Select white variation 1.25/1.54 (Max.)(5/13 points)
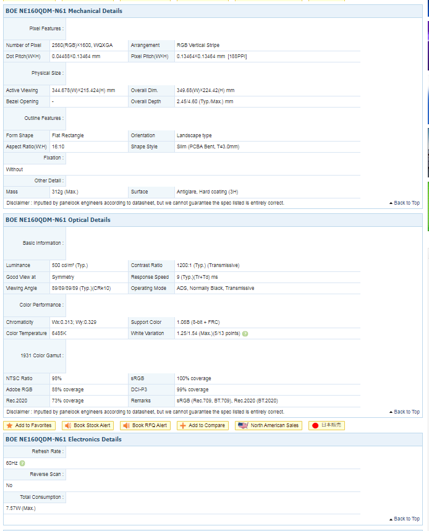429x531 pixels. [208, 334]
